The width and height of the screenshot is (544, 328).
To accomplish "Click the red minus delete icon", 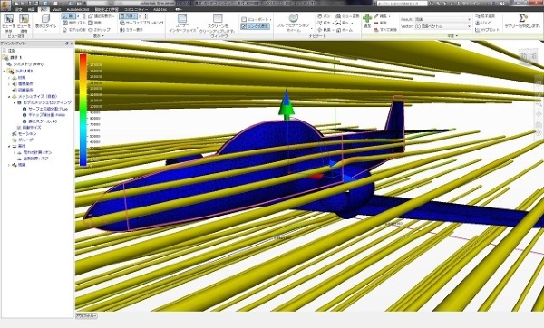I will [376, 23].
